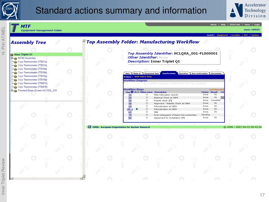Image resolution: width=269 pixels, height=202 pixels.
Task: Click 'Agreement for Installation' description text
Action: point(167,118)
